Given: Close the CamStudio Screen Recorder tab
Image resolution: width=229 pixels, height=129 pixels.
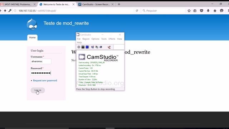Looking at the screenshot, I should pyautogui.click(x=112, y=4).
